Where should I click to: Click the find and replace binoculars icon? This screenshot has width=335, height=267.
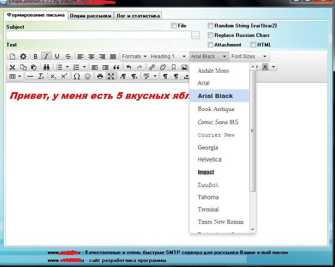pos(47,67)
